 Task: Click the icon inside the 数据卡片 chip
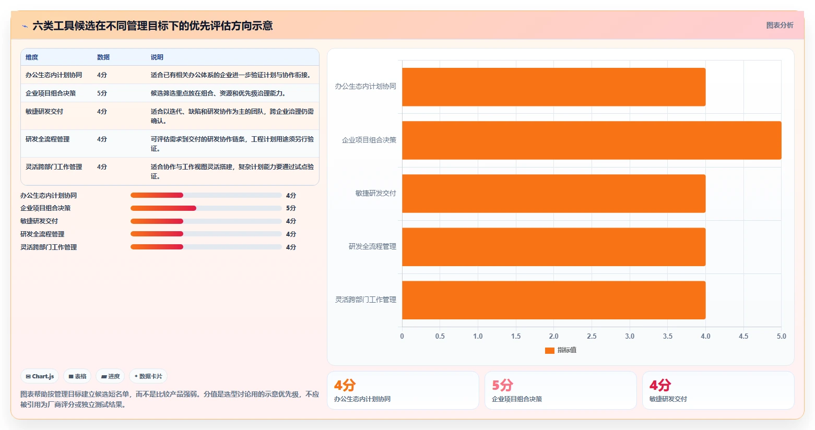tap(136, 376)
